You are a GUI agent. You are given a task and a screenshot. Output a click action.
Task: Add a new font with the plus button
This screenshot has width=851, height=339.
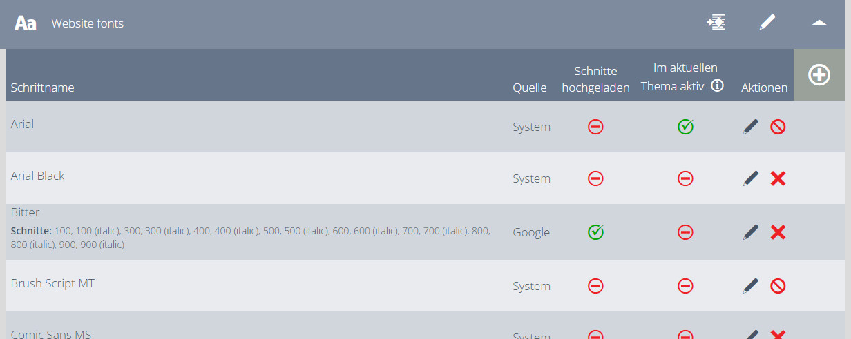(819, 75)
